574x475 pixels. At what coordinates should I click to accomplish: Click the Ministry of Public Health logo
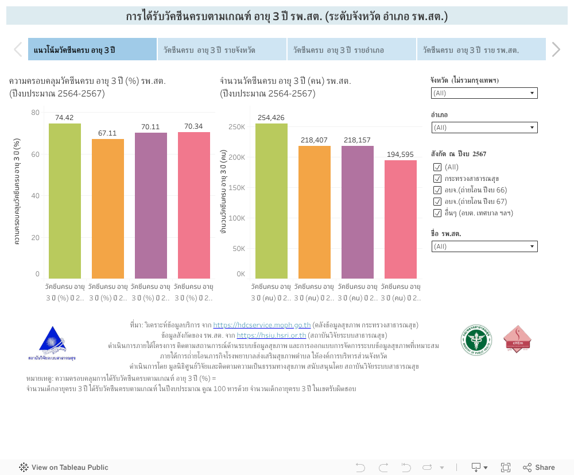[x=476, y=339]
